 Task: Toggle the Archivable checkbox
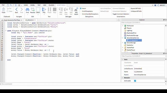[x=135, y=81]
